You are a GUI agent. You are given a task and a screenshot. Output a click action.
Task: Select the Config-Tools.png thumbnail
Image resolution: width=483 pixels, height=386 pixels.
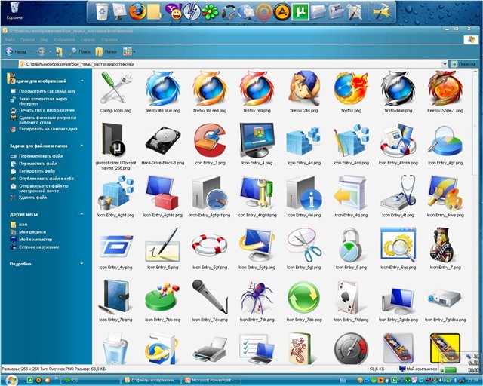(115, 89)
